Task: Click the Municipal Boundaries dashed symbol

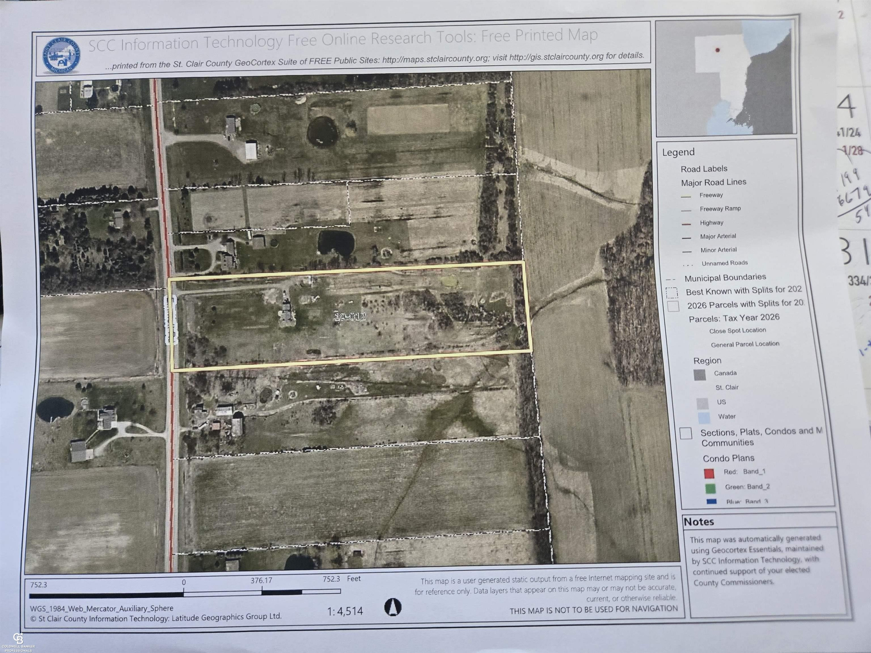Action: pos(671,279)
